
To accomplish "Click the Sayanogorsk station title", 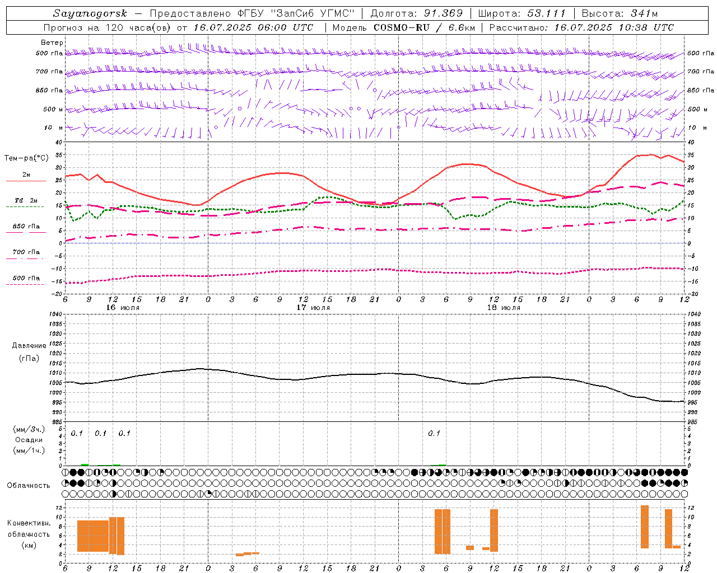I will (x=90, y=13).
